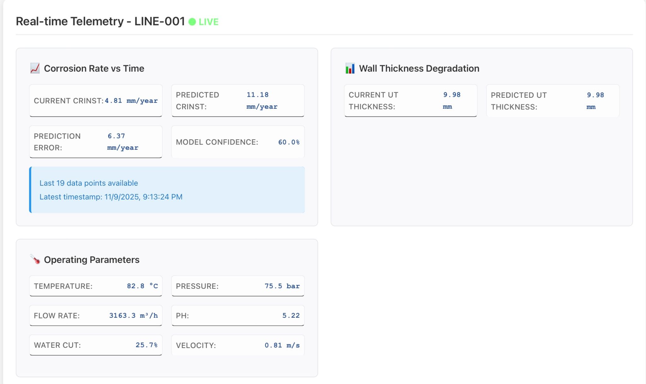
Task: Click the Last 19 data points notice
Action: [x=89, y=183]
